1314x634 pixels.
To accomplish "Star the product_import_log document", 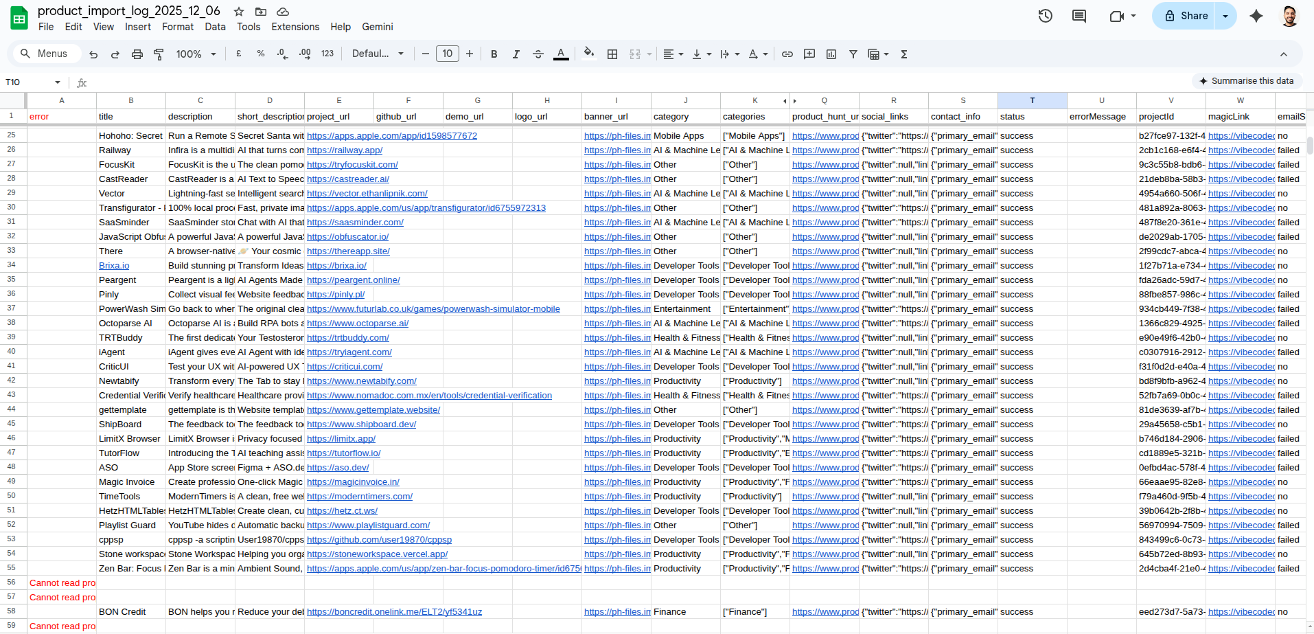I will pos(239,12).
